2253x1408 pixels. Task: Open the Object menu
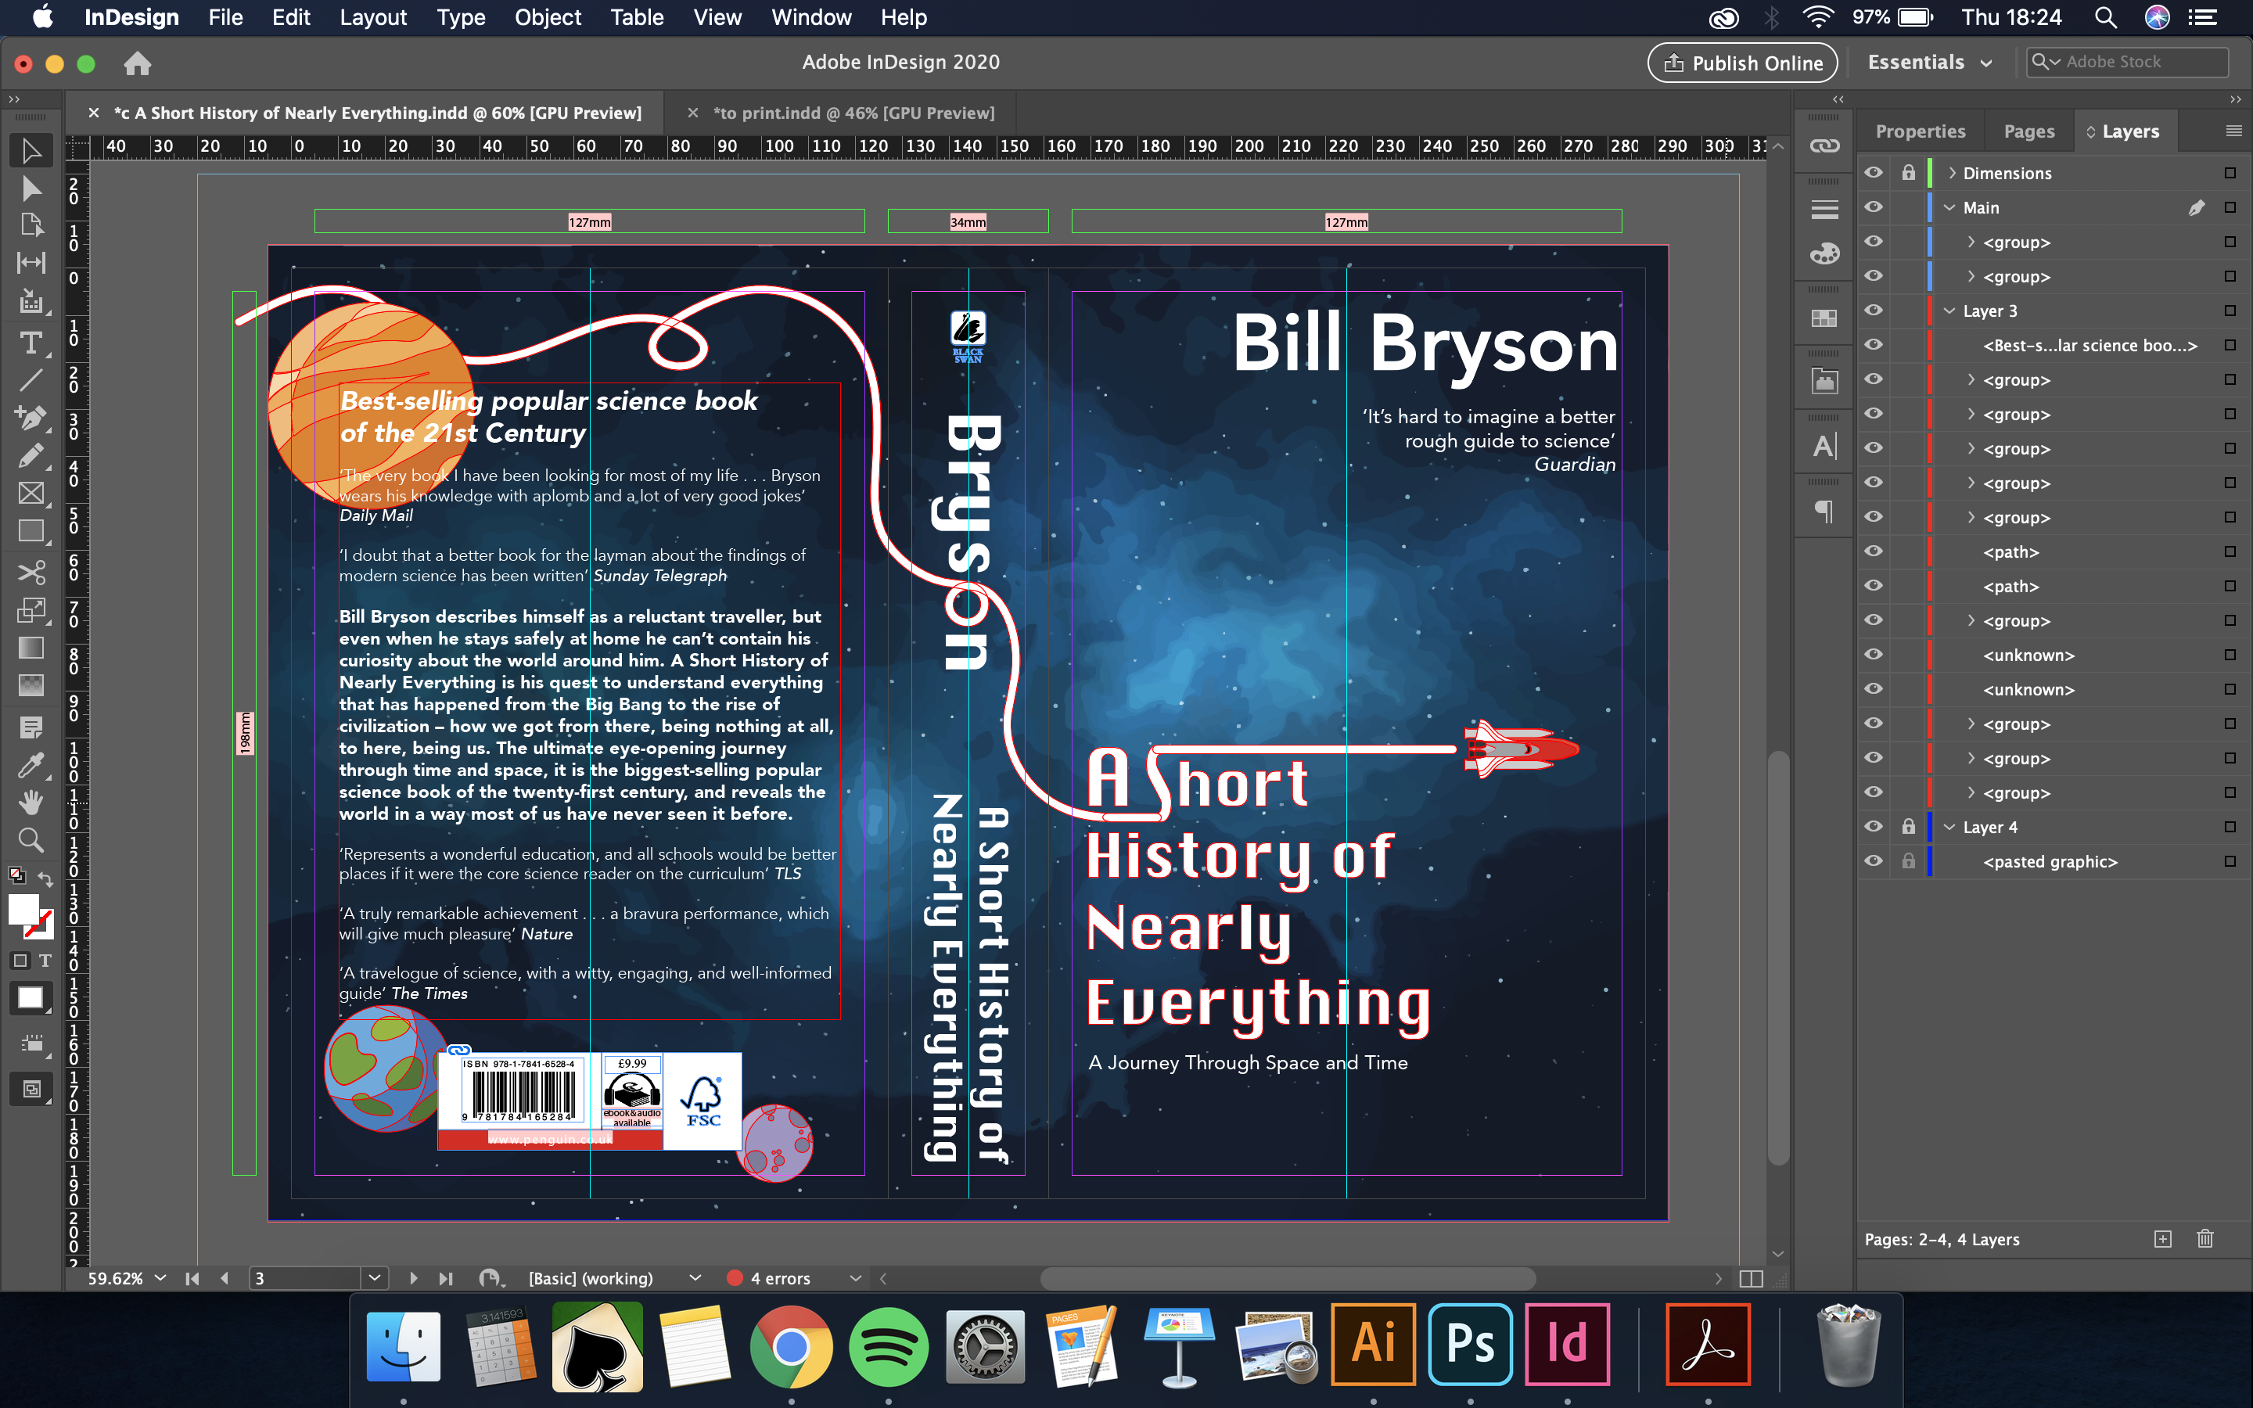click(548, 16)
